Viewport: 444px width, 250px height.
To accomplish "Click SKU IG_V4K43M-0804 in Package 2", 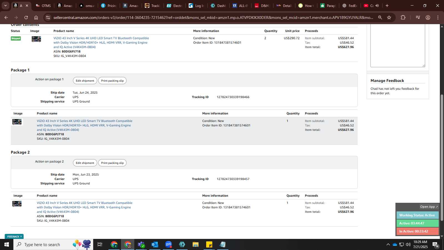I will click(57, 221).
